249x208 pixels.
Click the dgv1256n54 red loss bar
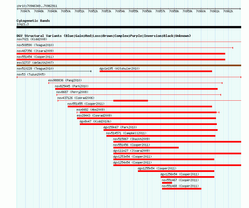tap(187, 177)
